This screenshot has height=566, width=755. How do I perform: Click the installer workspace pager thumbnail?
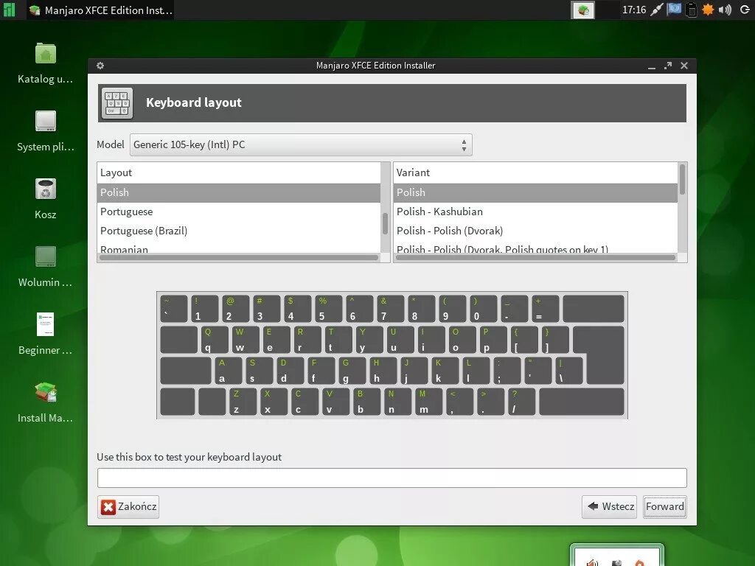[583, 10]
